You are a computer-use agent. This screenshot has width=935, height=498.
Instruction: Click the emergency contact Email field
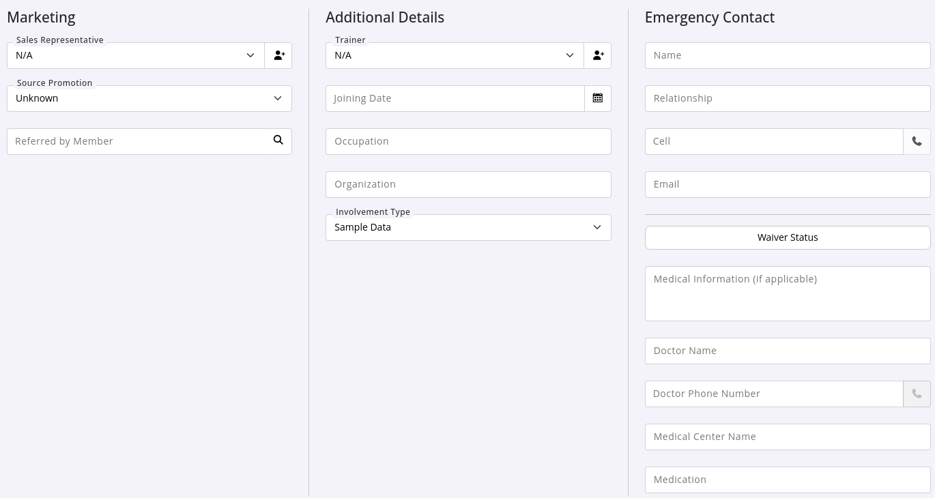[x=788, y=184]
